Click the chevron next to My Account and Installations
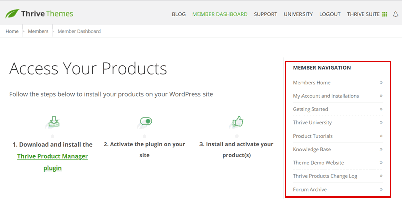 381,96
